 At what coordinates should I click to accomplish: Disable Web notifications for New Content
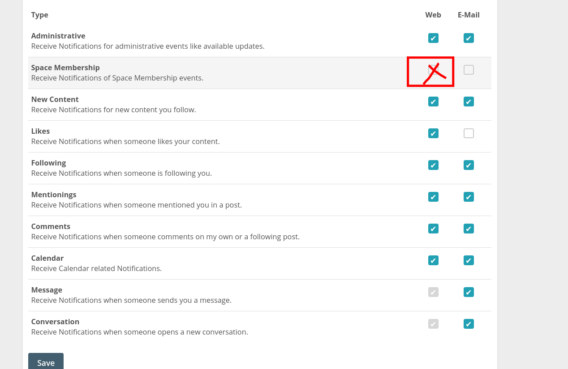pyautogui.click(x=433, y=102)
